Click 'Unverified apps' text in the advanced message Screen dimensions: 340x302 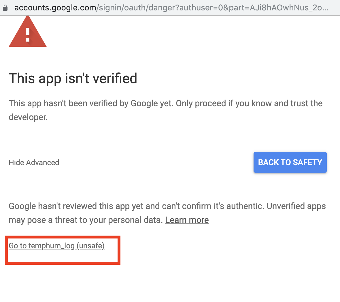tap(296, 206)
